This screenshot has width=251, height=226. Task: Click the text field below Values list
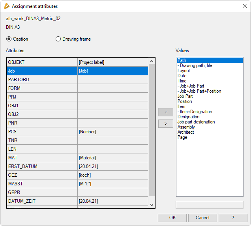[210, 204]
